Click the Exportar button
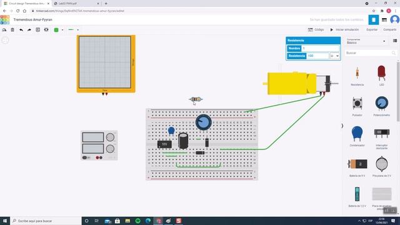The width and height of the screenshot is (400, 225). coord(372,29)
